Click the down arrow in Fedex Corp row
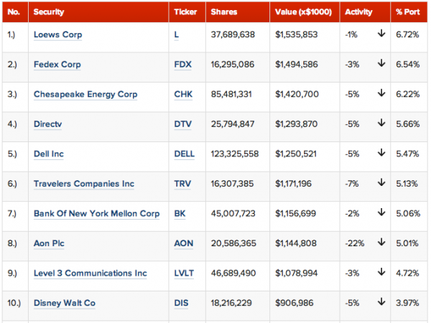 click(381, 64)
